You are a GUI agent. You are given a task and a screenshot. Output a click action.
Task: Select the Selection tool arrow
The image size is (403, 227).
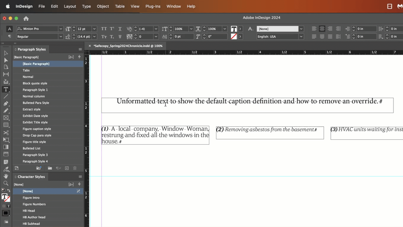(x=6, y=53)
